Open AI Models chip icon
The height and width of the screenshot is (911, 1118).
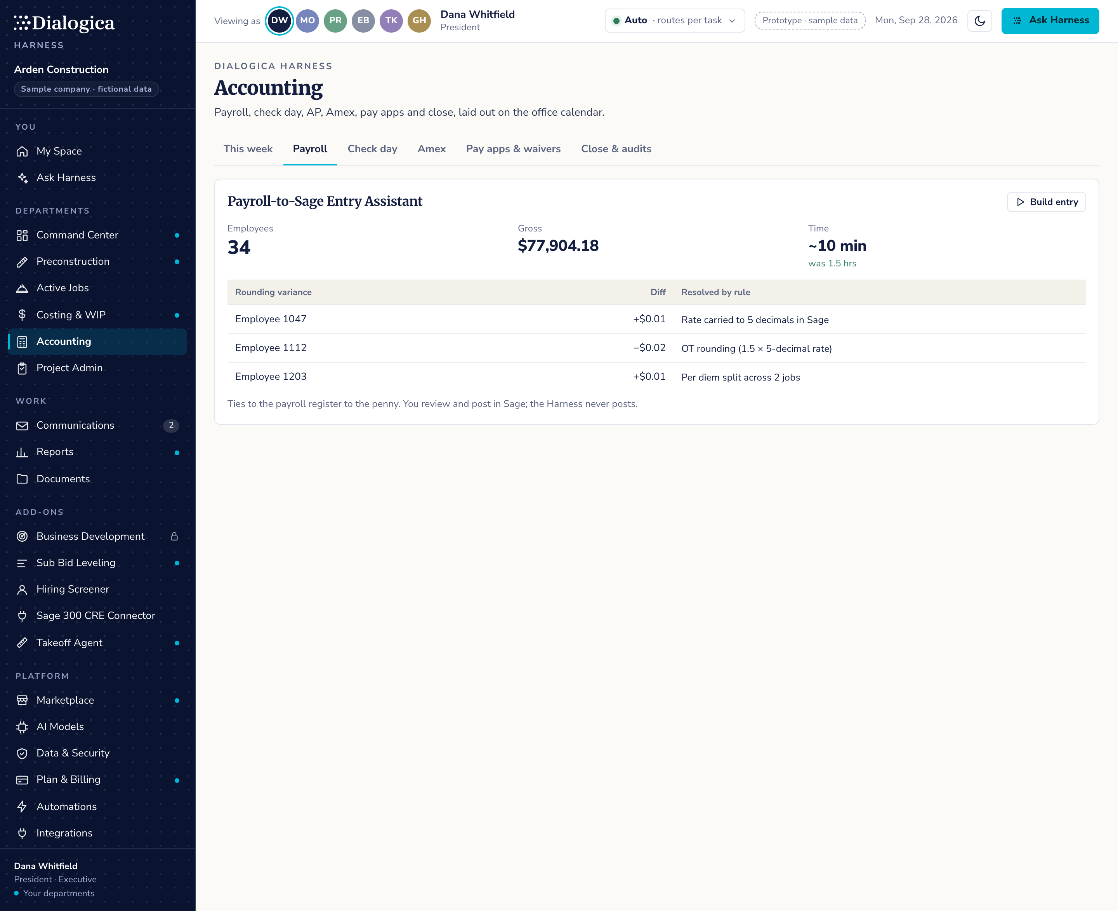[x=22, y=727]
